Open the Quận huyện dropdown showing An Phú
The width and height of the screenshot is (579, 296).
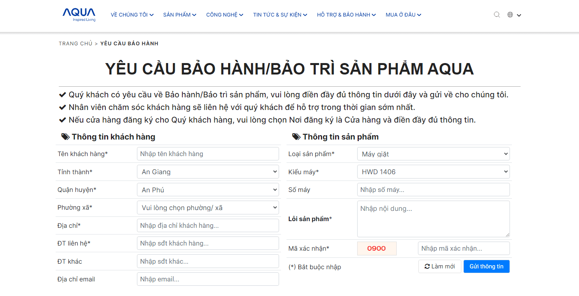point(208,190)
